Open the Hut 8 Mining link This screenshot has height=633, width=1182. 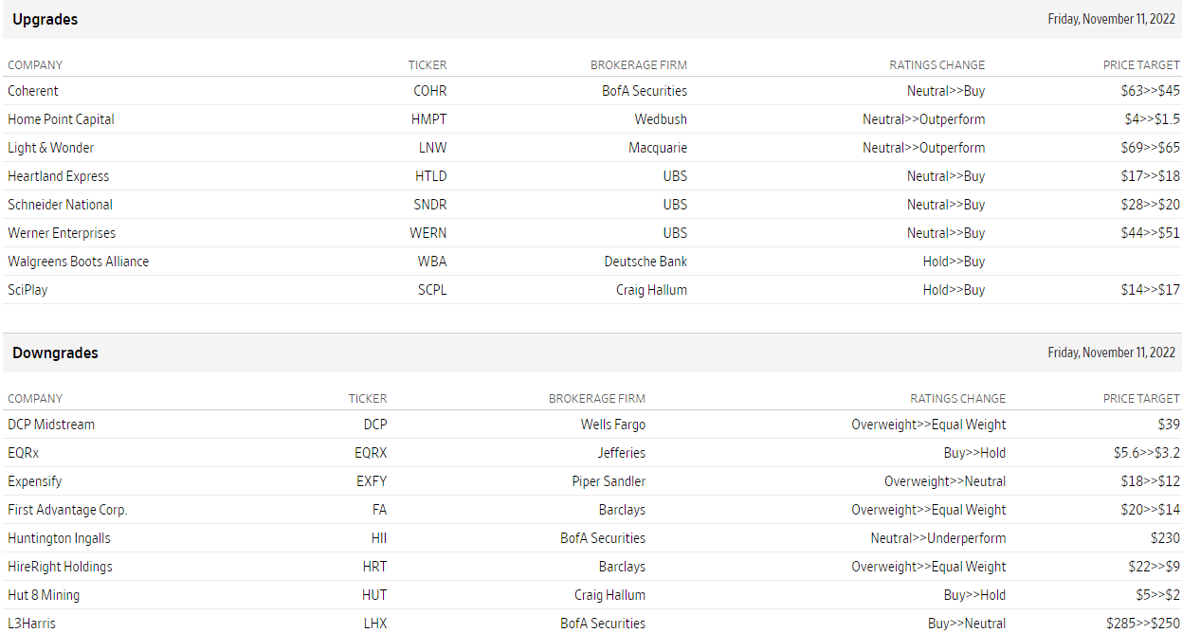point(44,595)
